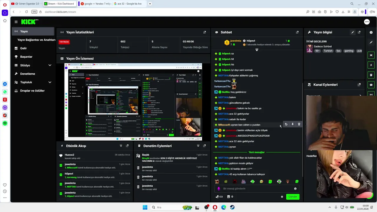This screenshot has height=212, width=377.
Task: Click the chat bubble icon in right sidebar
Action: click(371, 85)
